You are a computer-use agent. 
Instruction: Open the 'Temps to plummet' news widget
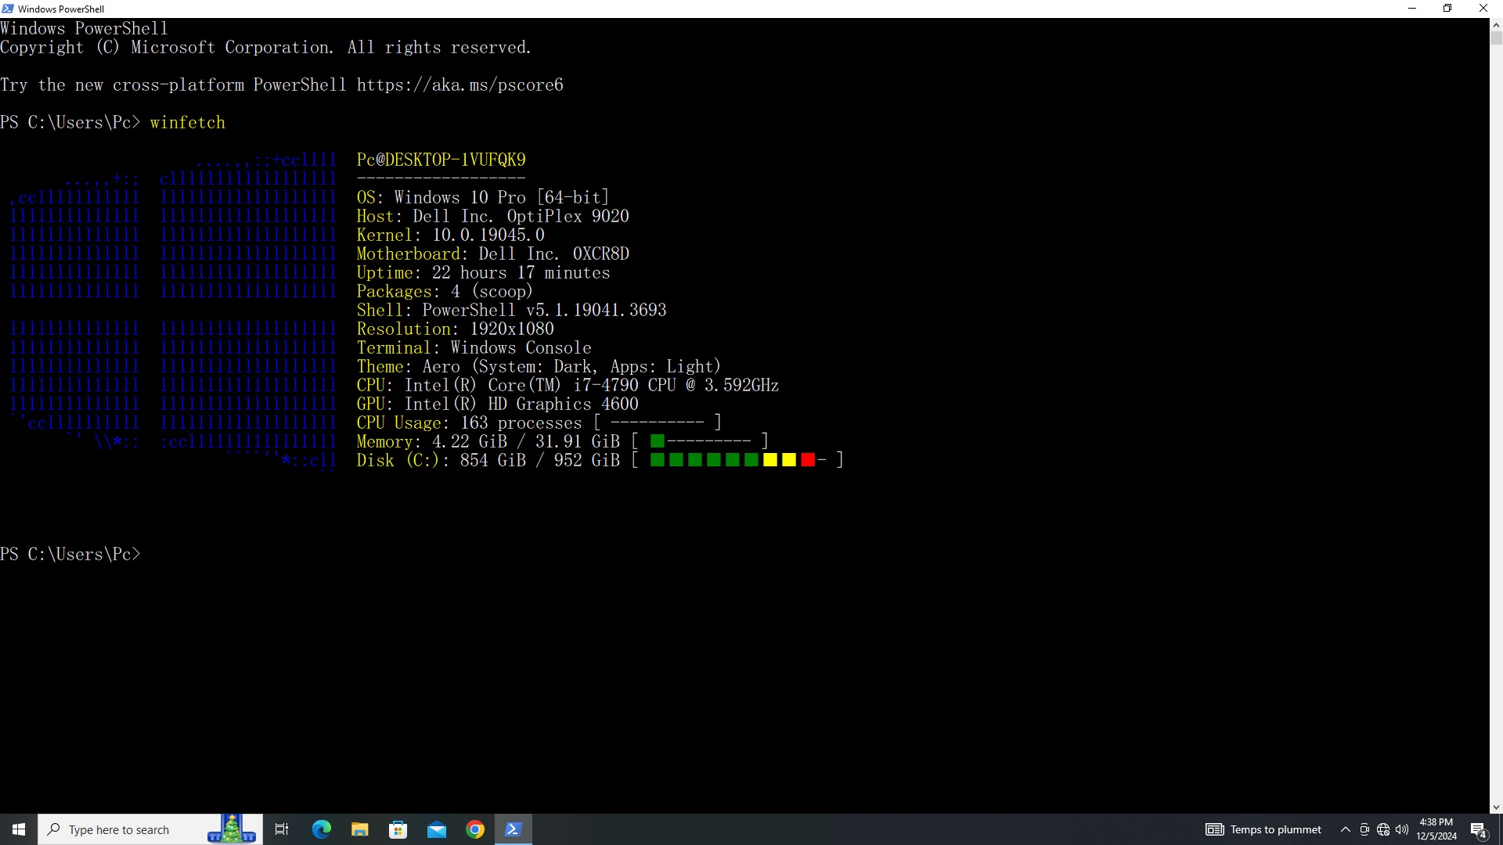(1263, 829)
